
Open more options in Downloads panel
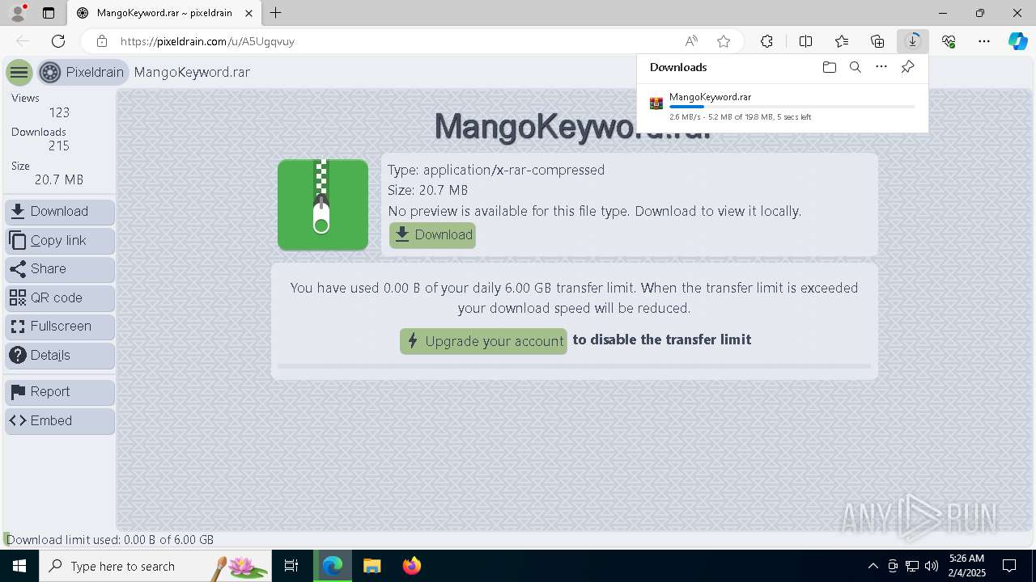881,67
